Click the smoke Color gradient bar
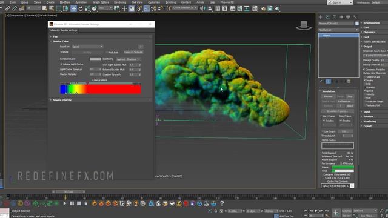The width and height of the screenshot is (388, 218). 101,89
